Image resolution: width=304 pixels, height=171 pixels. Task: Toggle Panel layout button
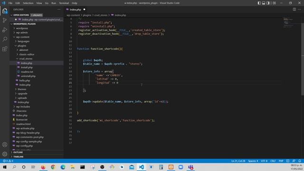[x=264, y=3]
